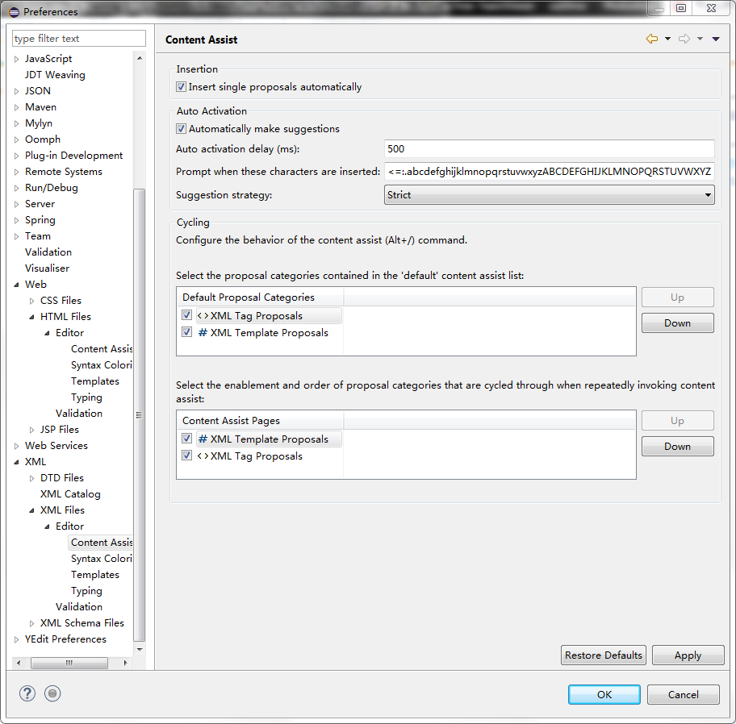Image resolution: width=736 pixels, height=724 pixels.
Task: Select Run/Debug in the tree
Action: [51, 188]
